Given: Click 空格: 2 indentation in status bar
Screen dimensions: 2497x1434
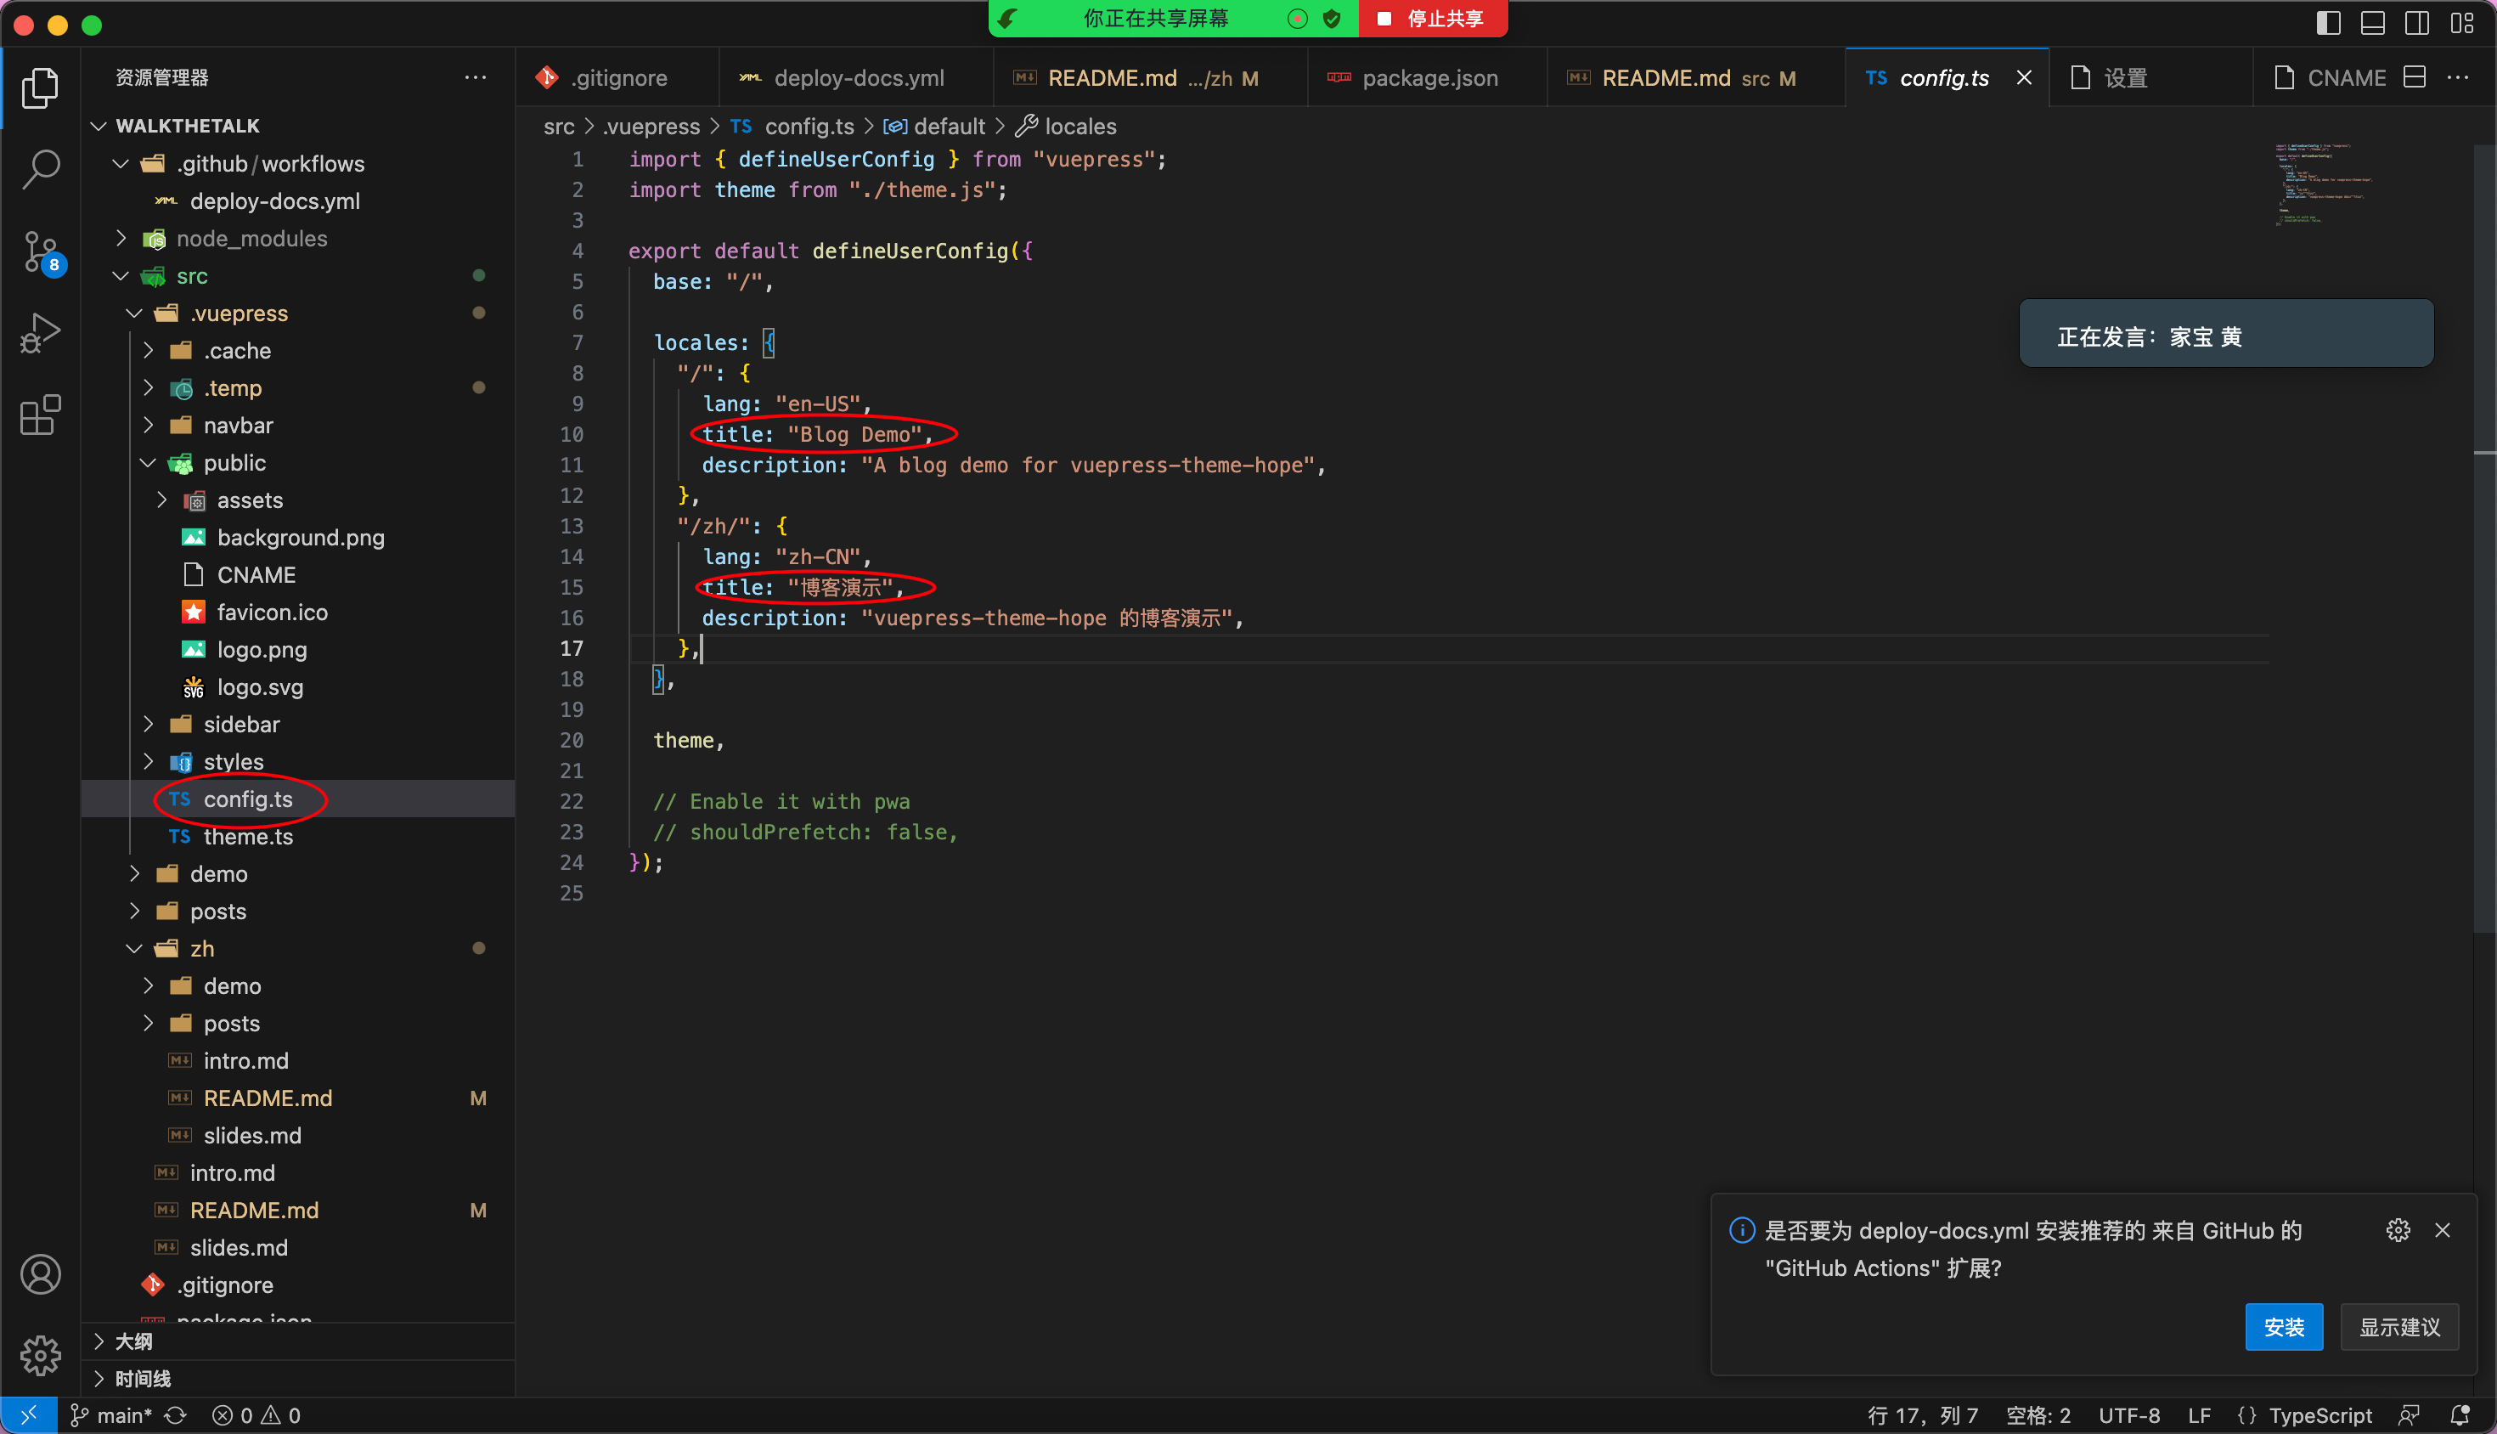Looking at the screenshot, I should pos(2038,1415).
